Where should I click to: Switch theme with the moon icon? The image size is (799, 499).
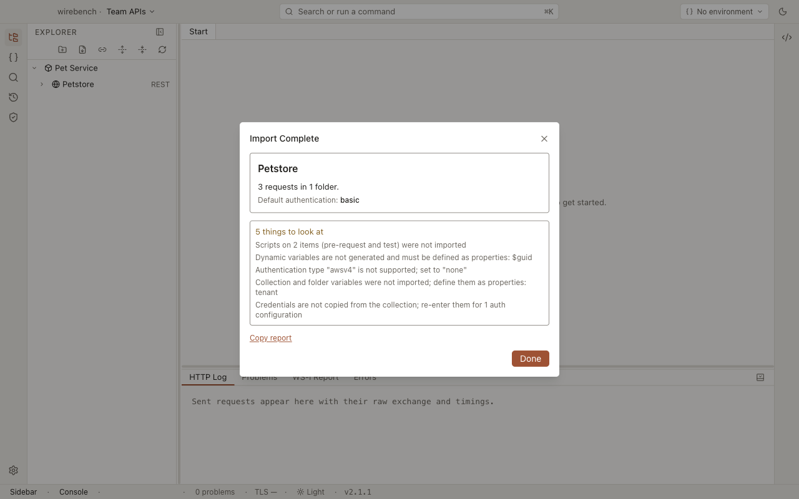783,11
